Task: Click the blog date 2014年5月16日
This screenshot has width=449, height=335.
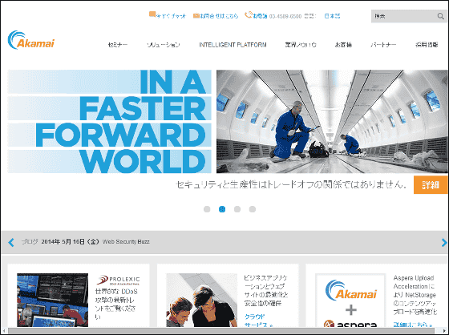Action: coord(70,242)
